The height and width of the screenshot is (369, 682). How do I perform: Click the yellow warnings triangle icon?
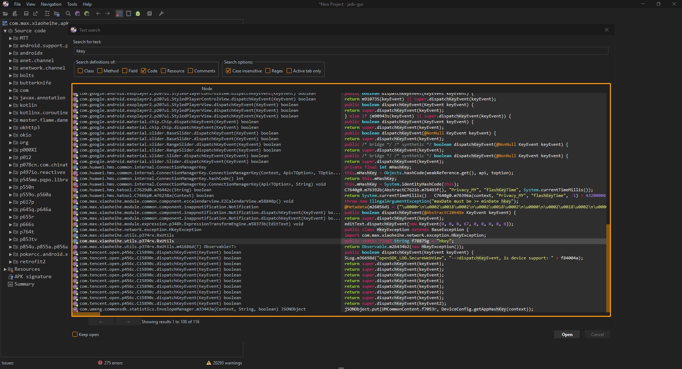209,363
